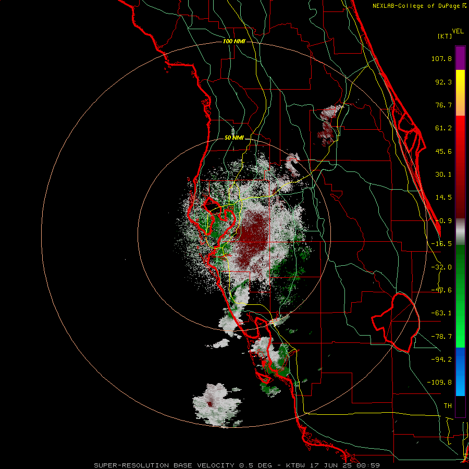Image resolution: width=469 pixels, height=469 pixels.
Task: Click the 100 NMI range ring label
Action: coord(234,41)
